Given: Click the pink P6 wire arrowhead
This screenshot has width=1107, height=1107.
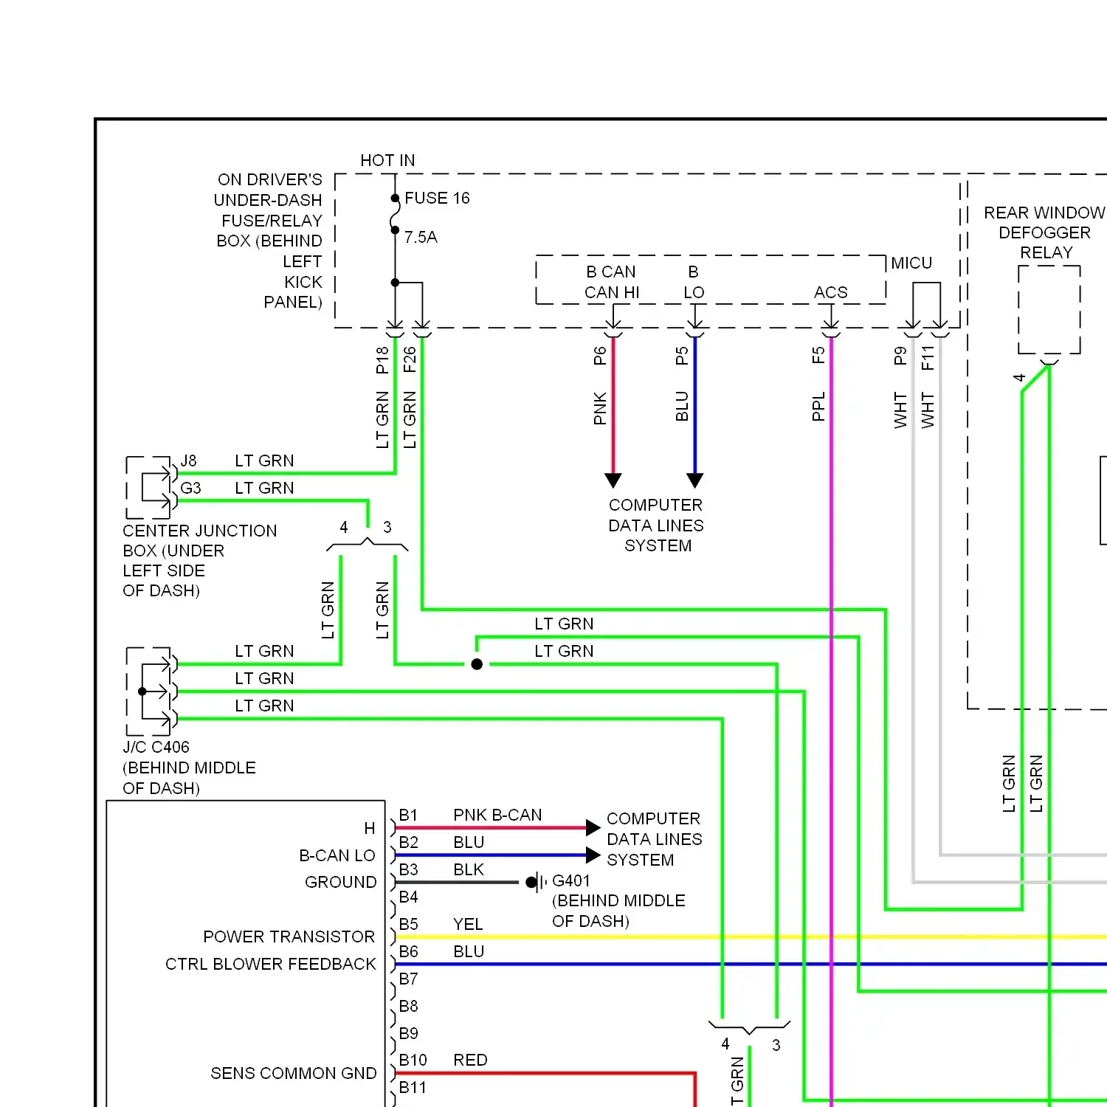Looking at the screenshot, I should coord(613,480).
